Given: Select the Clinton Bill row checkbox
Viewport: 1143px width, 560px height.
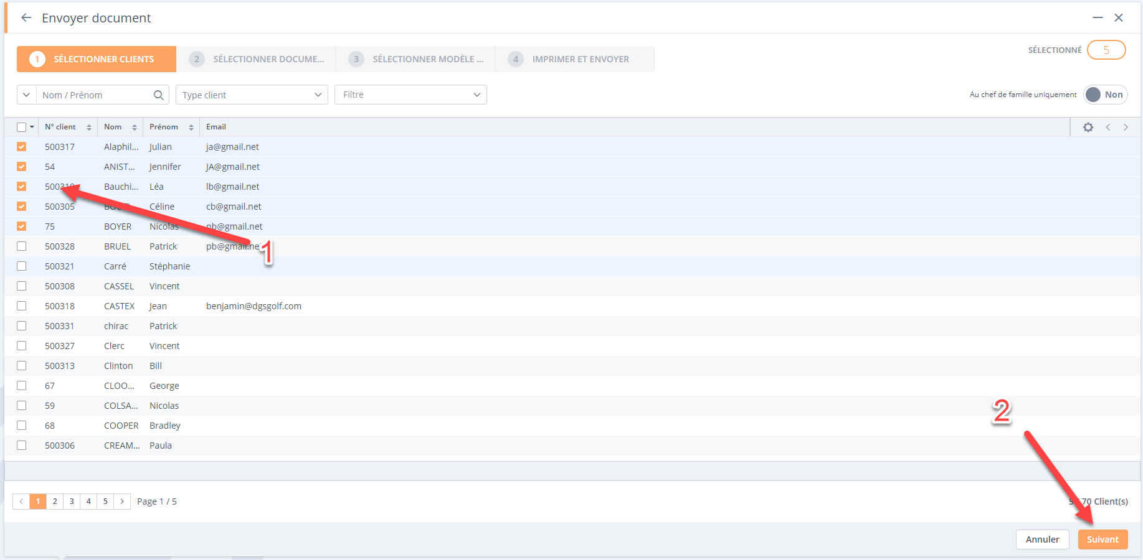Looking at the screenshot, I should tap(21, 366).
